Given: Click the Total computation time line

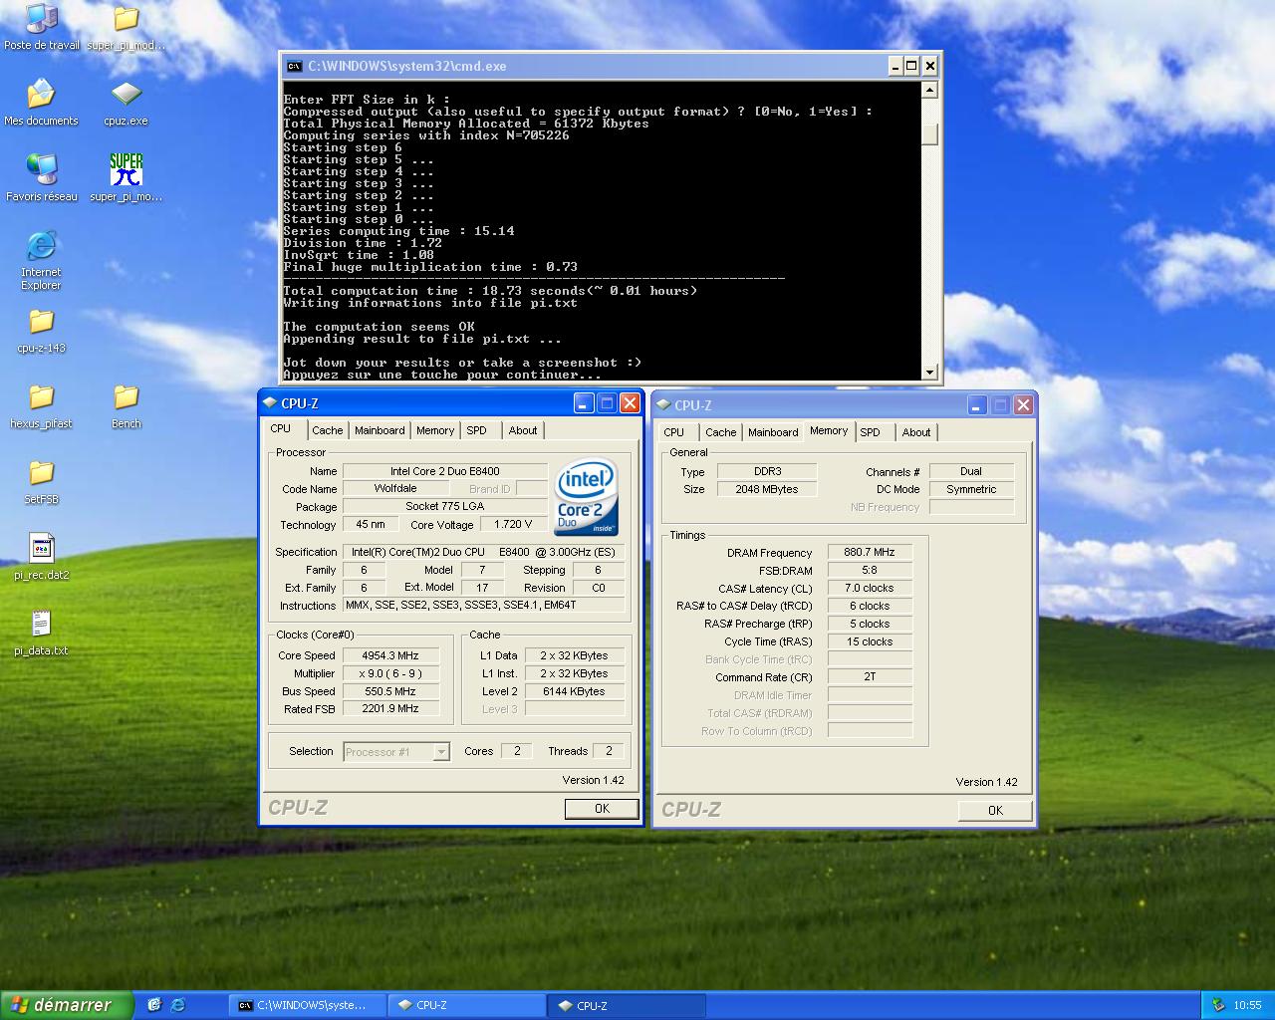Looking at the screenshot, I should 490,291.
